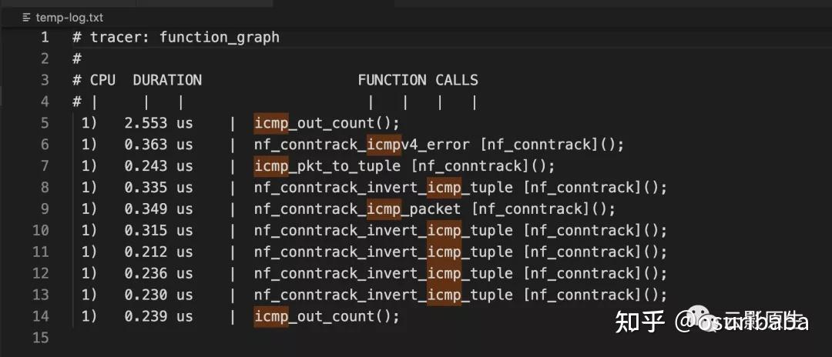The height and width of the screenshot is (357, 832).
Task: Click the file icon beside temp-log.txt breadcrumb
Action: [x=27, y=18]
